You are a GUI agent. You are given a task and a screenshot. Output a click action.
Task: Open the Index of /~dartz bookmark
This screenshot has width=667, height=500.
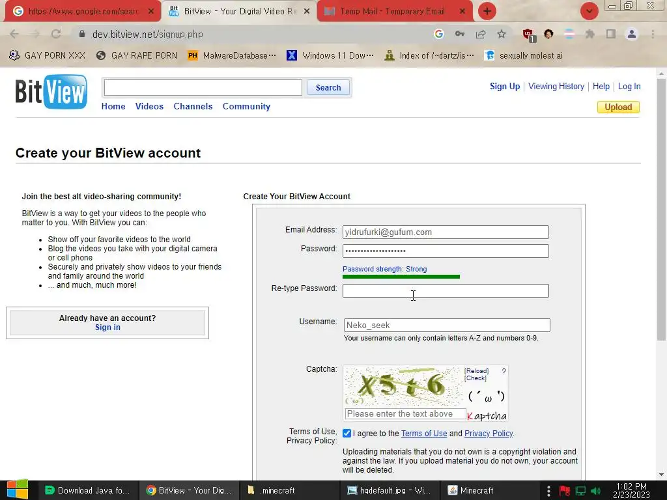click(x=429, y=56)
